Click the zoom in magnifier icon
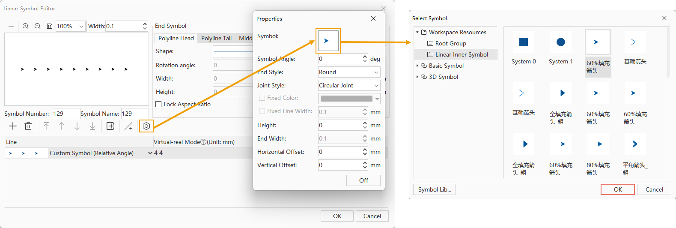This screenshot has height=228, width=676. point(26,26)
